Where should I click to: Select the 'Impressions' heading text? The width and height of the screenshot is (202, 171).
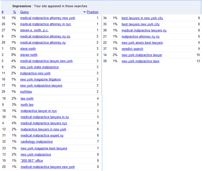coord(22,6)
